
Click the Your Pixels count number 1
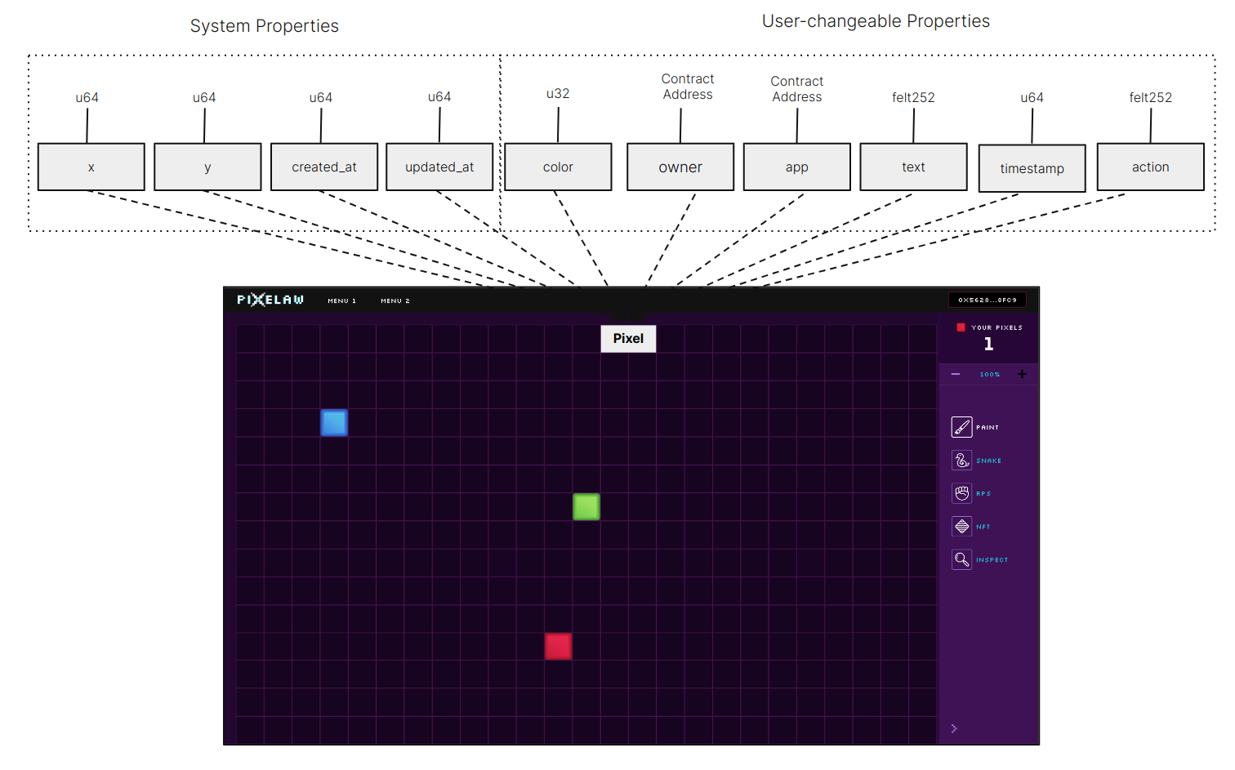tap(989, 344)
